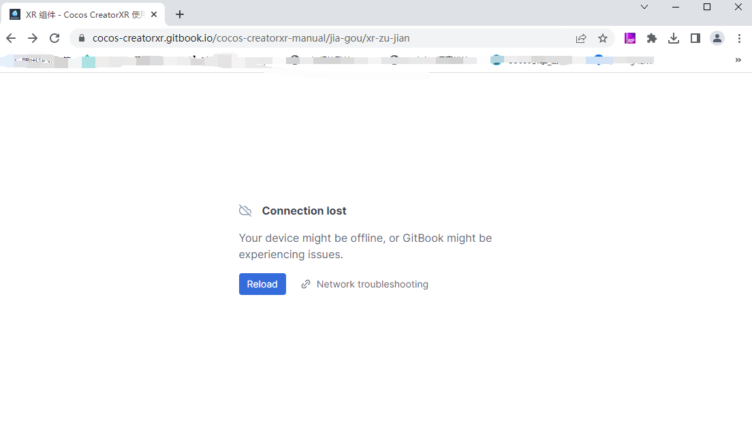This screenshot has height=421, width=752.
Task: Click the Connection lost heading
Action: click(x=304, y=211)
